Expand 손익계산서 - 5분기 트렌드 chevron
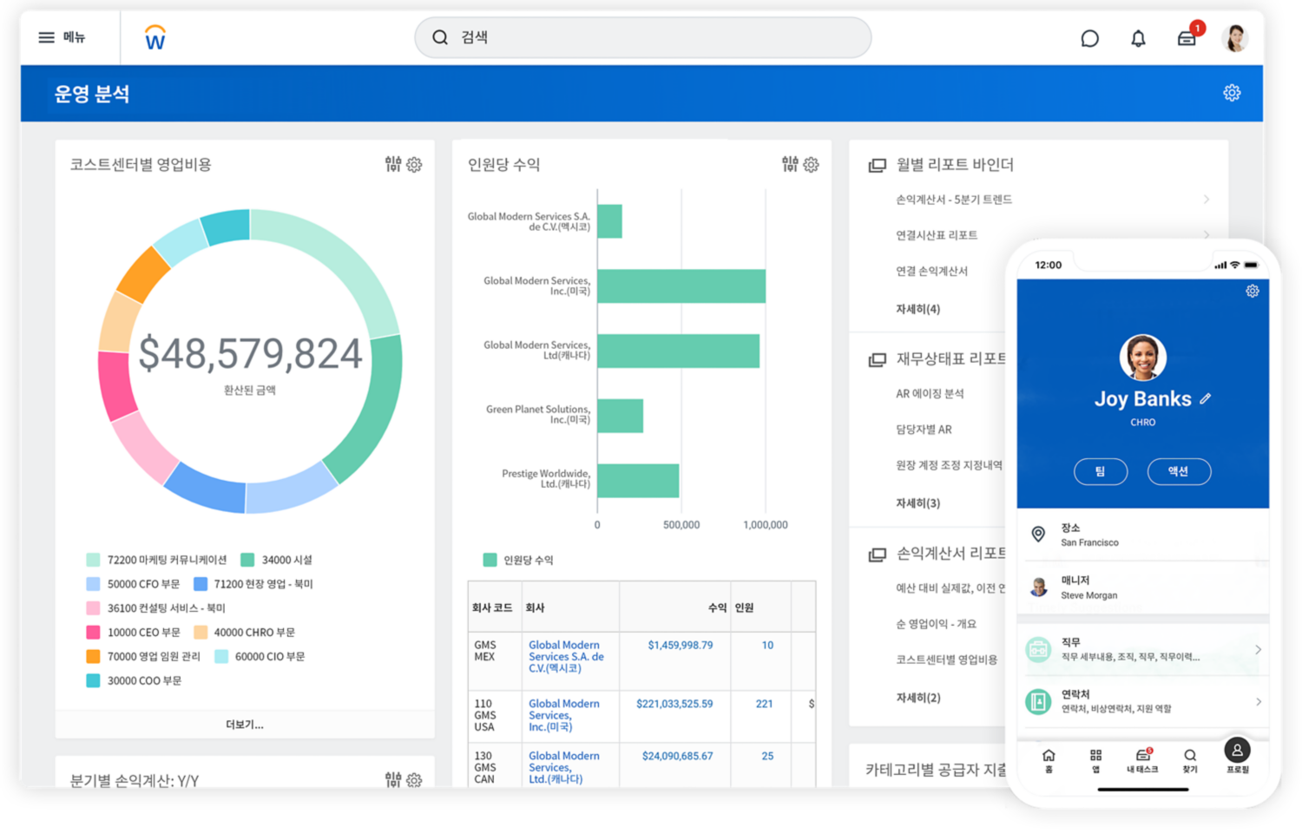Viewport: 1302px width, 840px height. coord(1207,200)
